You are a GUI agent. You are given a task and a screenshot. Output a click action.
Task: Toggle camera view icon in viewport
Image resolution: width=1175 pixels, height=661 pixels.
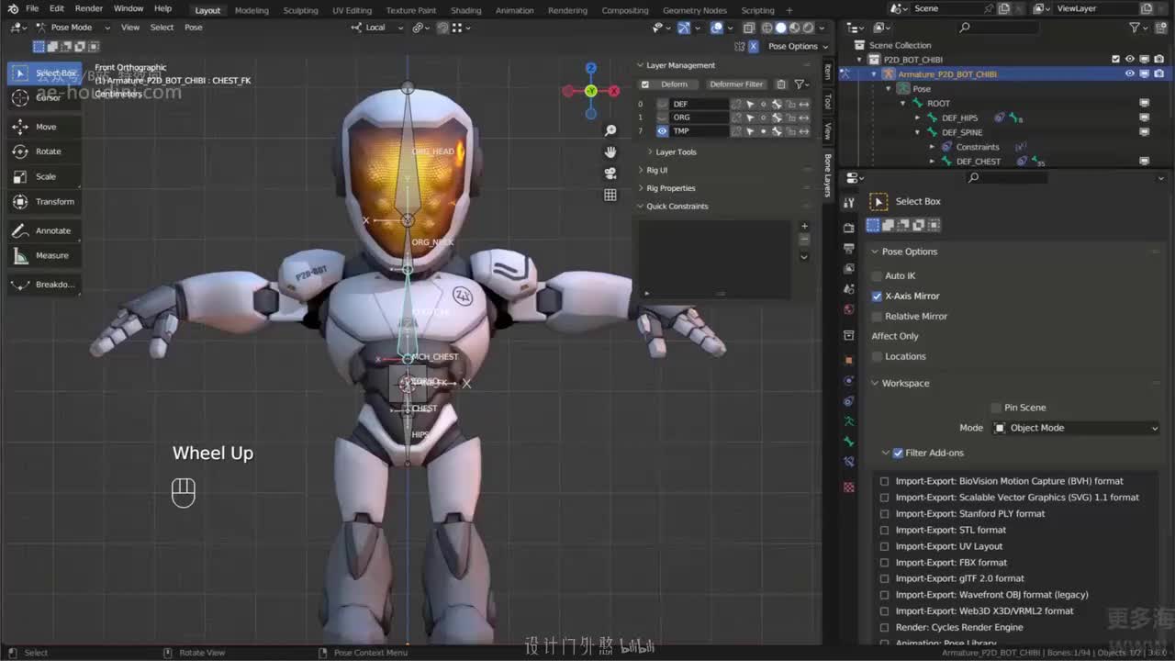coord(610,174)
